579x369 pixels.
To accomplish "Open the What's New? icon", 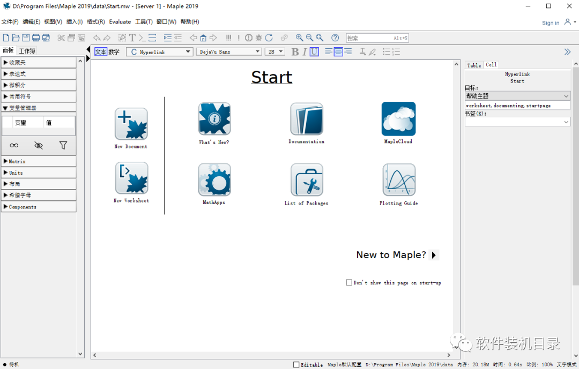I will (214, 119).
